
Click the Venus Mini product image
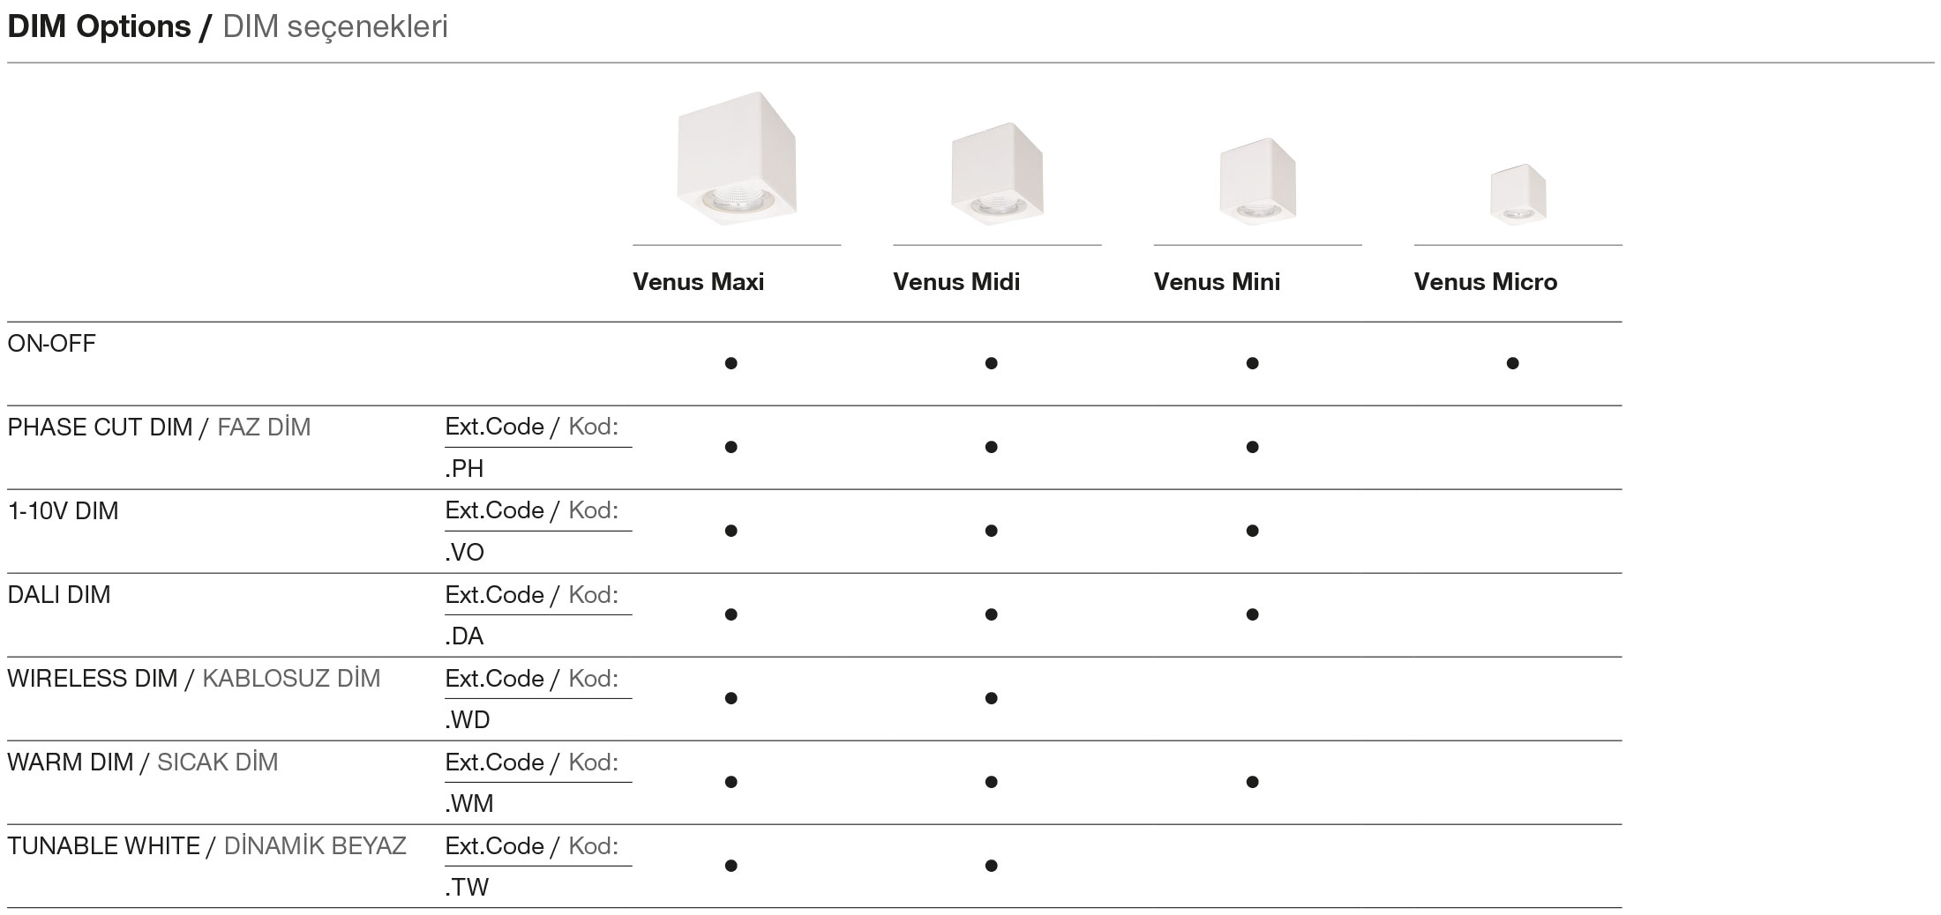[1257, 181]
